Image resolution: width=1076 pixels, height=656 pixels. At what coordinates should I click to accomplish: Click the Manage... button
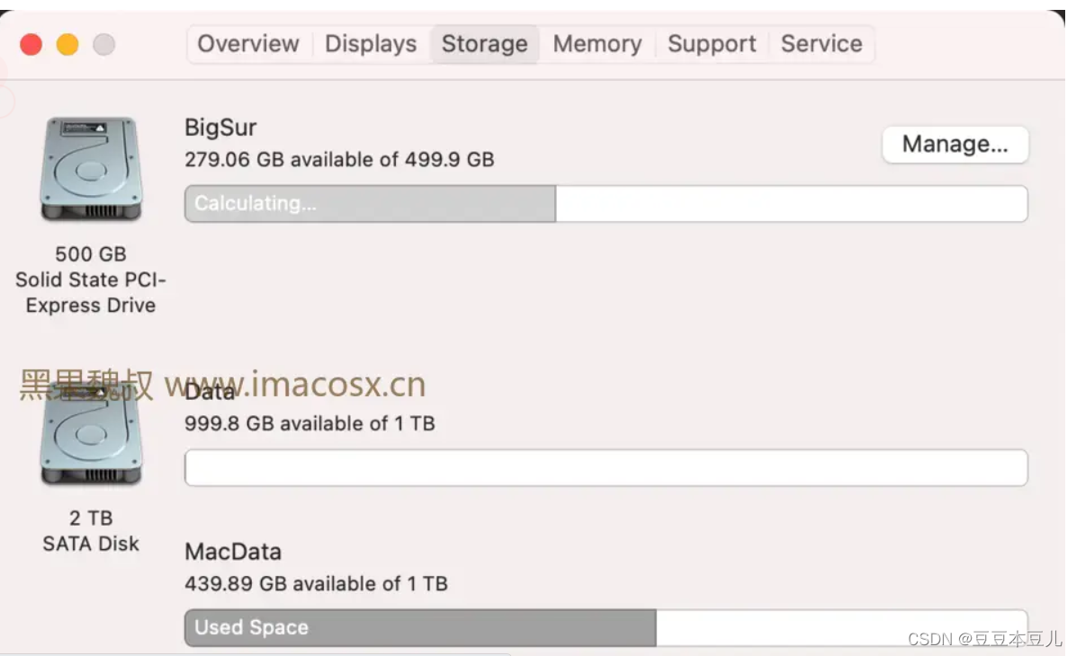[x=955, y=145]
